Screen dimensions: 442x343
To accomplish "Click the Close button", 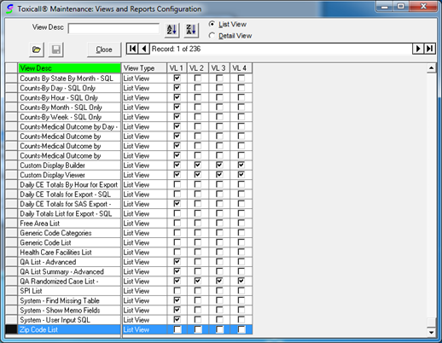I will [x=104, y=49].
